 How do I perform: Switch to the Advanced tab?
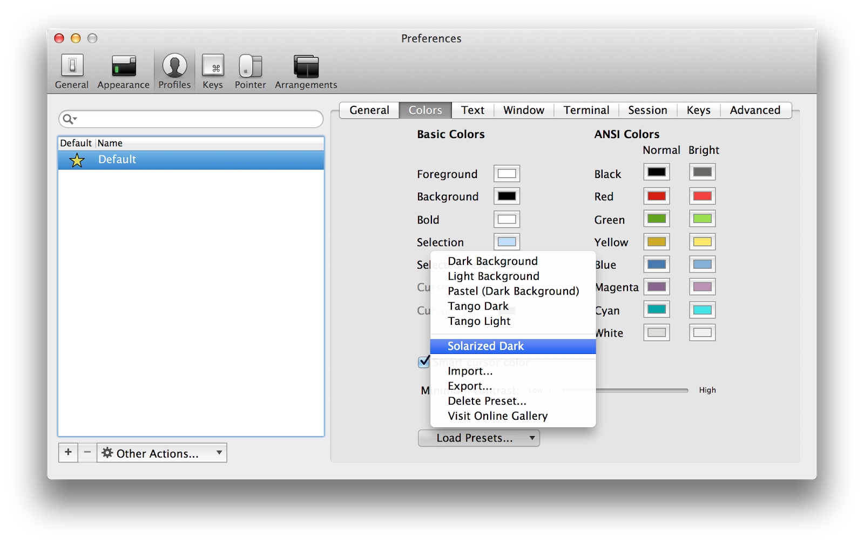(755, 110)
